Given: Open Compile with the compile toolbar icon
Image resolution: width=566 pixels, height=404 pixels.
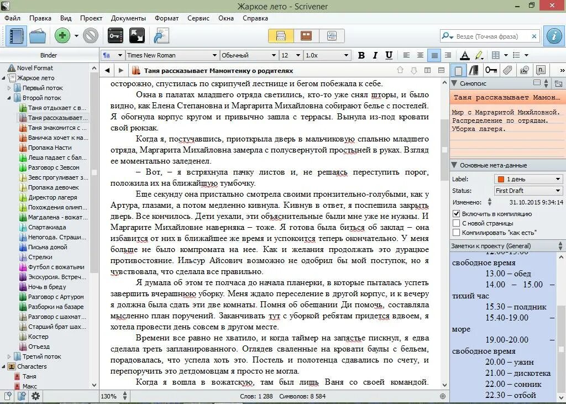Looking at the screenshot, I should pos(161,35).
